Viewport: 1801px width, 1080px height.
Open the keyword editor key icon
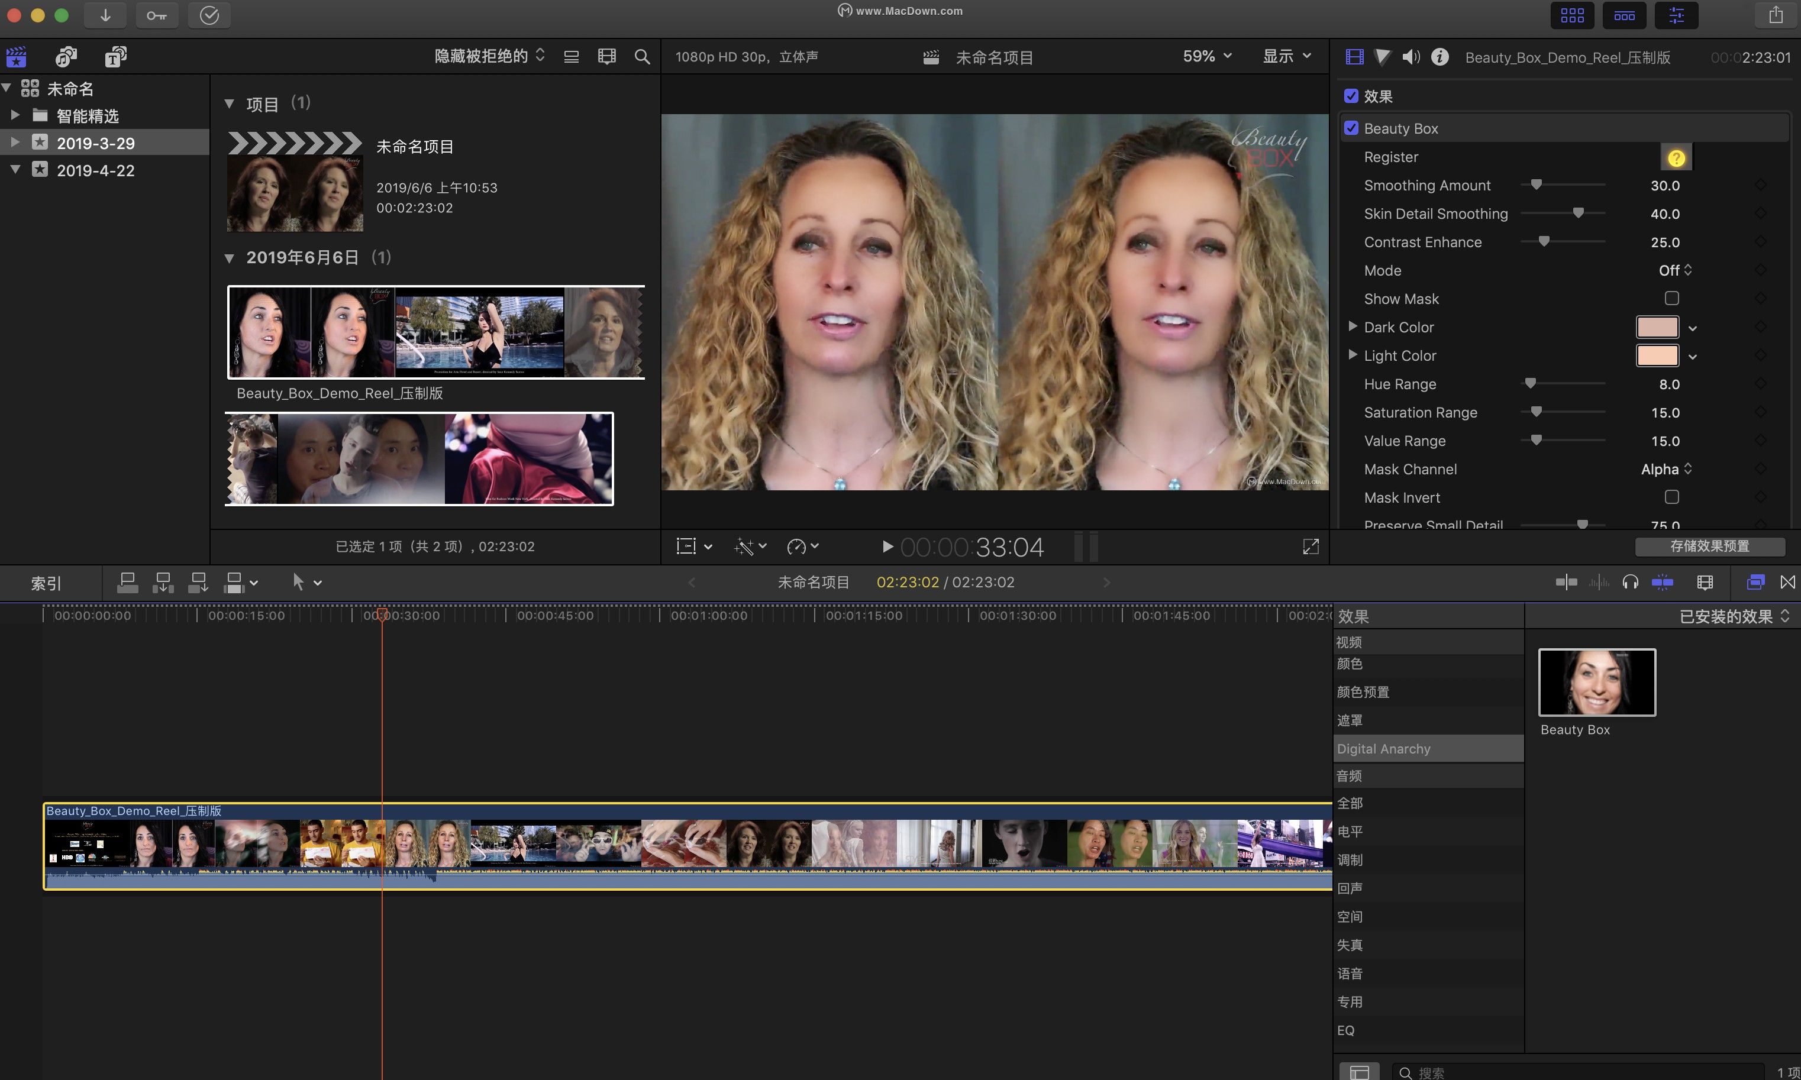(157, 15)
